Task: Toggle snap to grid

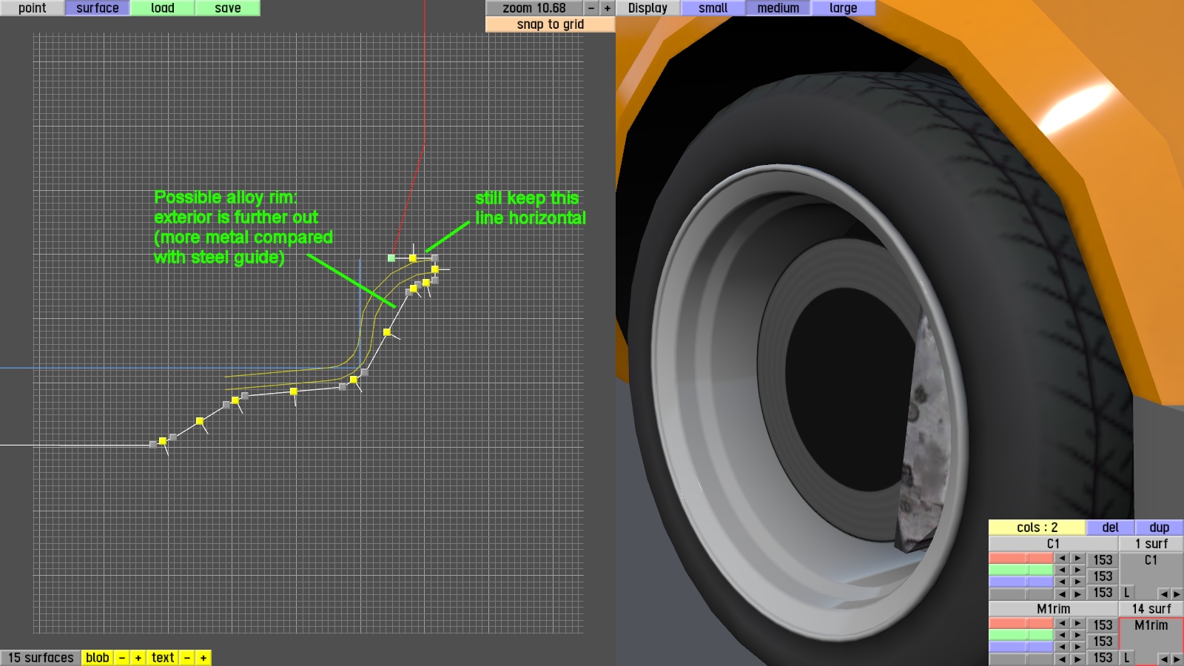Action: click(x=551, y=24)
